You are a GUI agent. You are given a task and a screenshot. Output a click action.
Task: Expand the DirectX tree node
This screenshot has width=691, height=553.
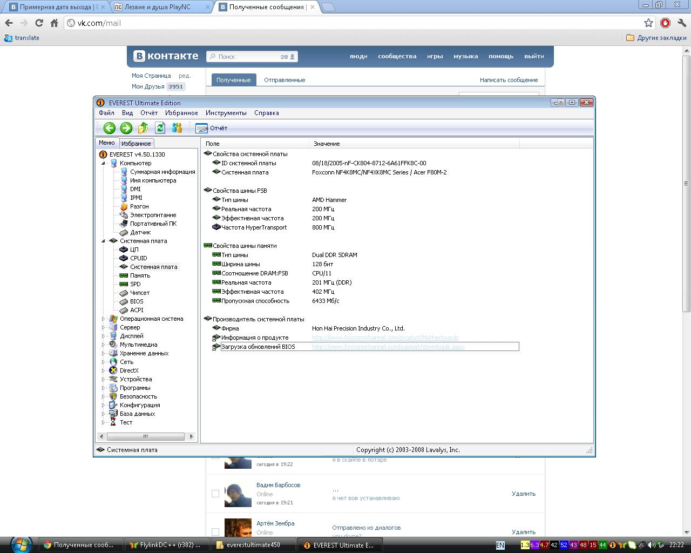(x=103, y=370)
